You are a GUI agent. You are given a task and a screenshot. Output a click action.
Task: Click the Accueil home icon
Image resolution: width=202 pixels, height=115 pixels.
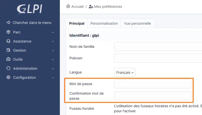(68, 6)
